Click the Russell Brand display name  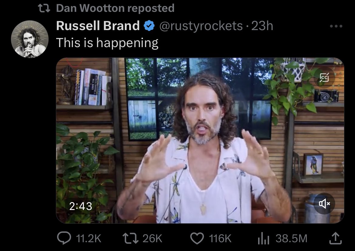point(98,26)
